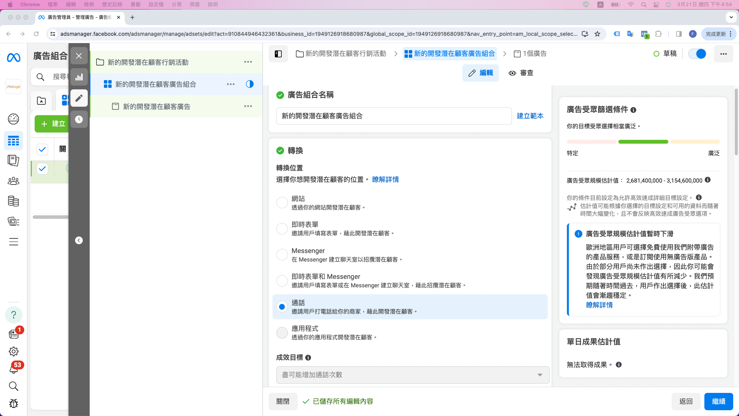The image size is (739, 416).
Task: Open 盡可能增加通話次數 goal dropdown
Action: tap(413, 375)
